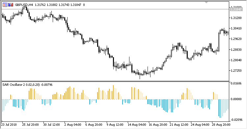The height and width of the screenshot is (129, 247).
Task: Click the 14 Aug 04:00 time label
Action: click(x=137, y=125)
